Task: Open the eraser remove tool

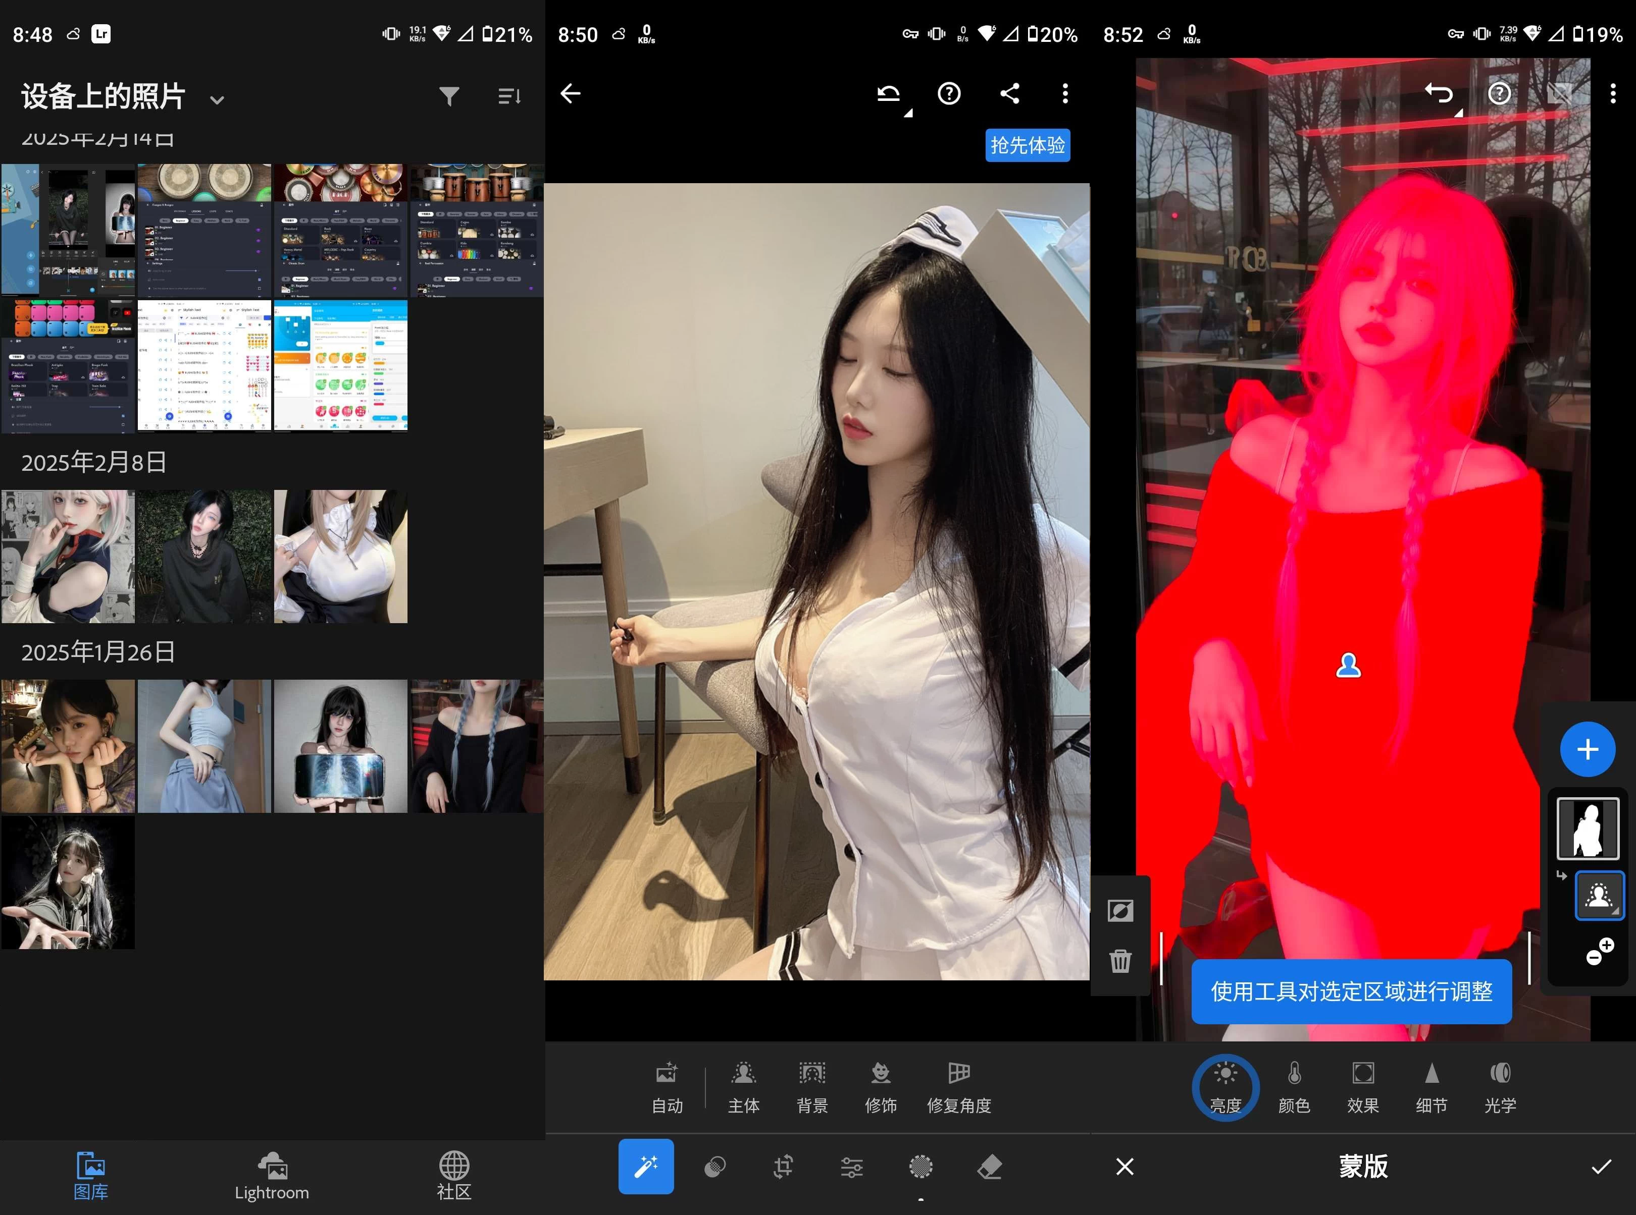Action: tap(989, 1167)
